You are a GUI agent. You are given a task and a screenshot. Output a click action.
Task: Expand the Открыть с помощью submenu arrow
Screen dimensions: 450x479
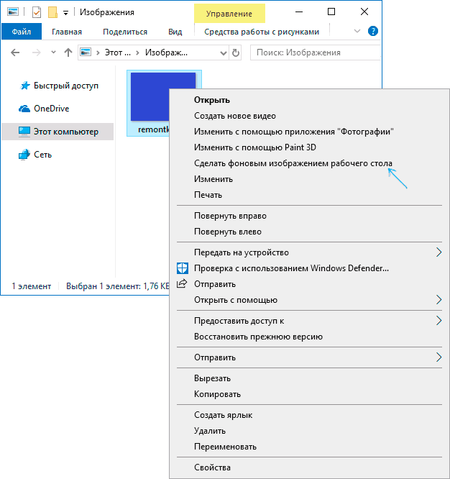(438, 300)
